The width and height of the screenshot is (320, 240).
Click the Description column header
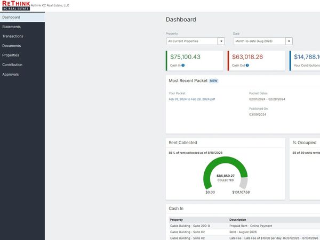click(x=238, y=220)
